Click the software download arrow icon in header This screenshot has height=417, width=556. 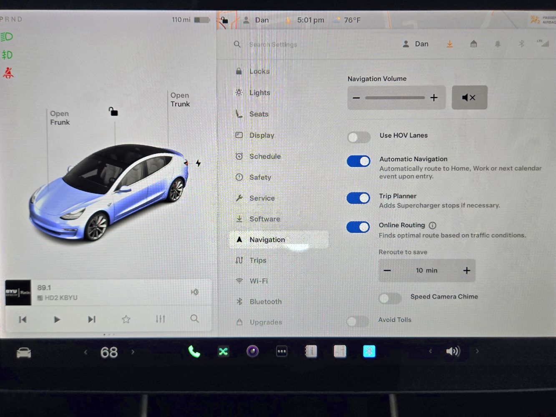[450, 44]
